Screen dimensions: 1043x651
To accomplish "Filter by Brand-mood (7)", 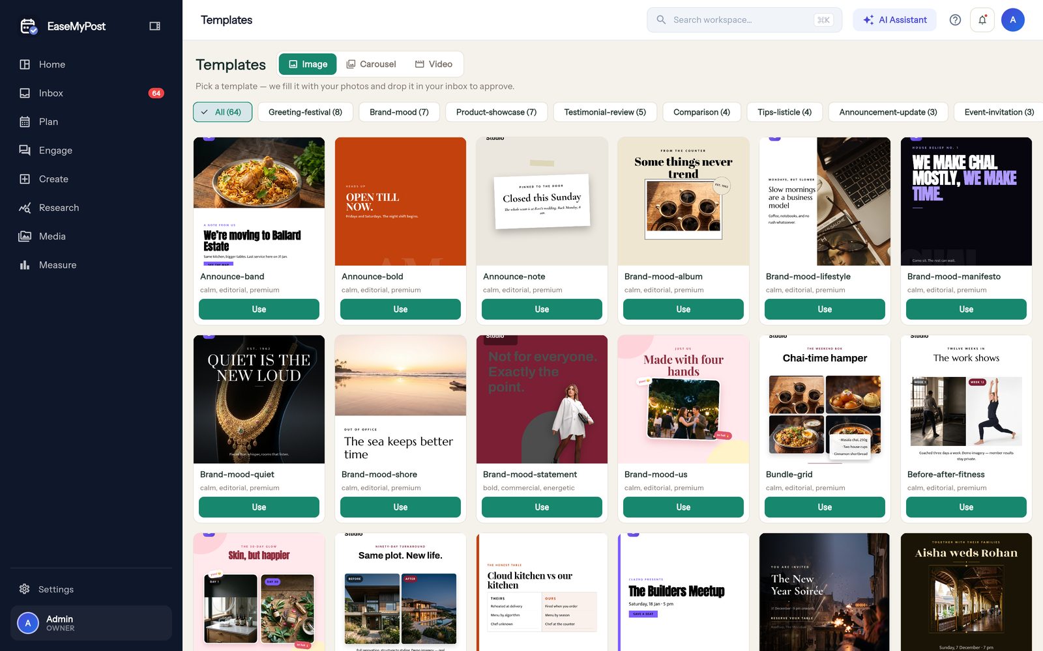I will (399, 112).
